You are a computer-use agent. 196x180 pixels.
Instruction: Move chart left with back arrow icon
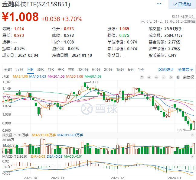pyautogui.click(x=164, y=77)
